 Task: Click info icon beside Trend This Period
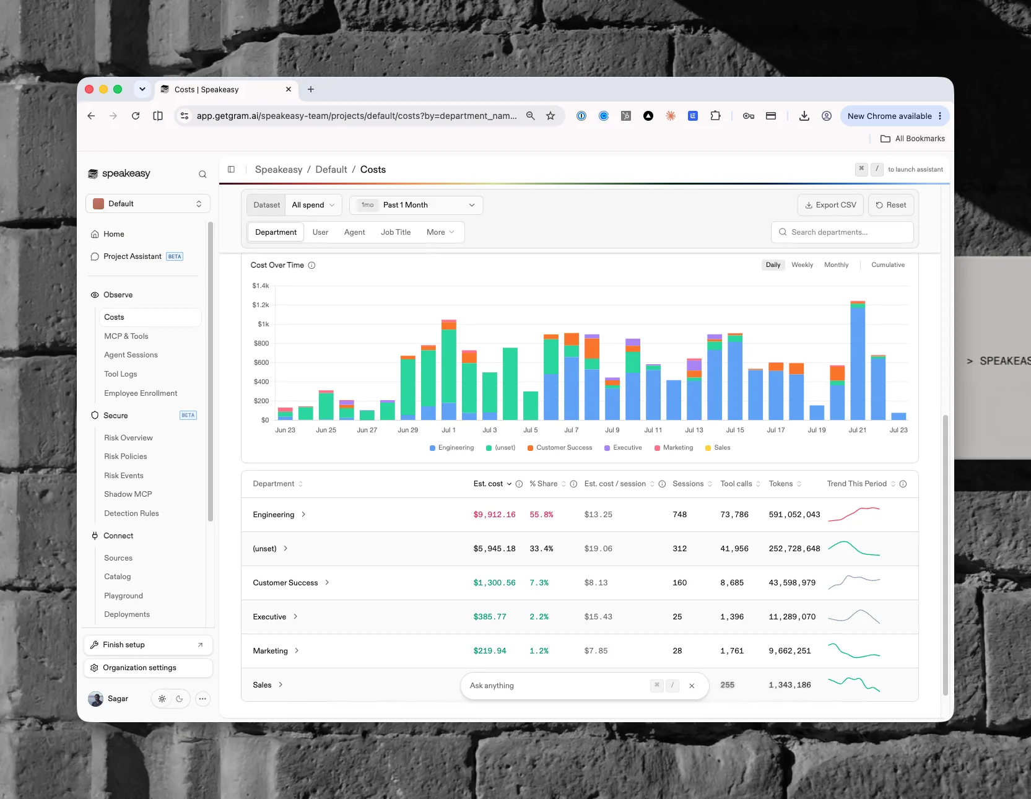903,484
